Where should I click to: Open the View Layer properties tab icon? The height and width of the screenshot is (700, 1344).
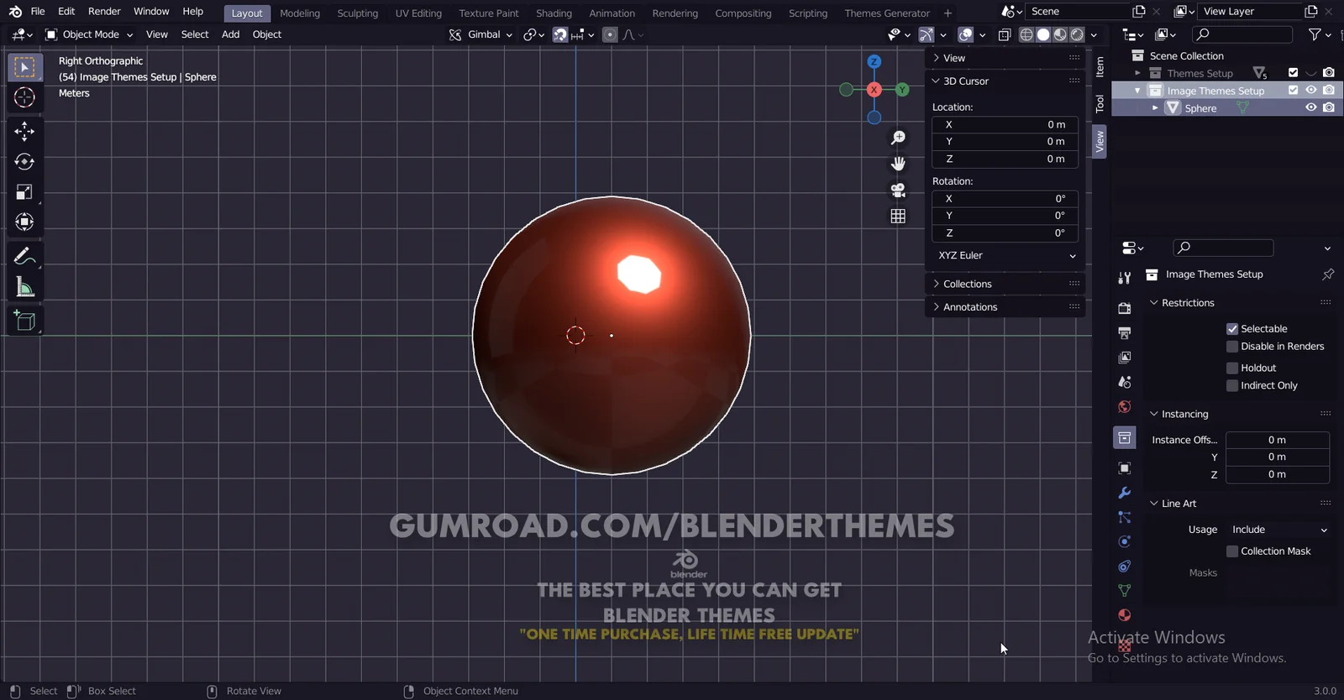[x=1125, y=358]
